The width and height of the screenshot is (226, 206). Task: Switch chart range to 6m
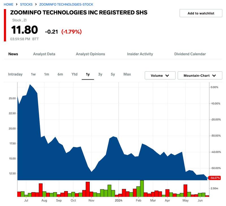(60, 74)
